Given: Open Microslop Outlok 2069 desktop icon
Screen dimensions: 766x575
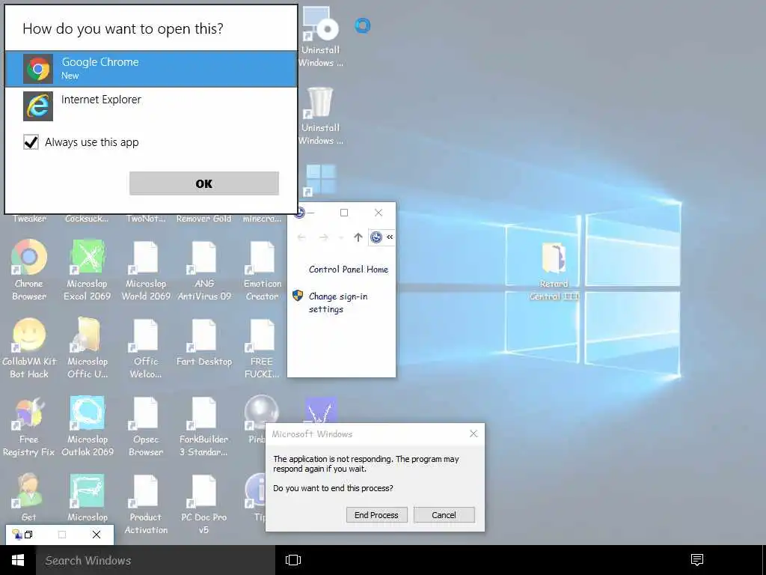Looking at the screenshot, I should tap(88, 426).
